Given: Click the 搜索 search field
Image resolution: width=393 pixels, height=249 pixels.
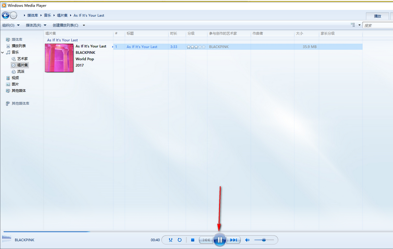Looking at the screenshot, I should pos(378,25).
